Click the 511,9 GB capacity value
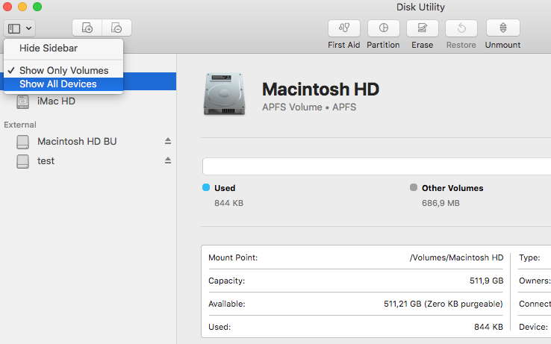 click(x=487, y=281)
